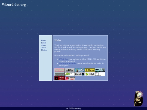Click the Made with Love badge

pos(60,78)
